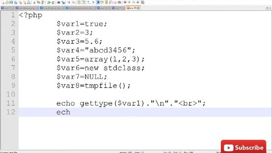Click the Close document toolbar icon
Screen dimensions: 272x153
pyautogui.click(x=20, y=3)
